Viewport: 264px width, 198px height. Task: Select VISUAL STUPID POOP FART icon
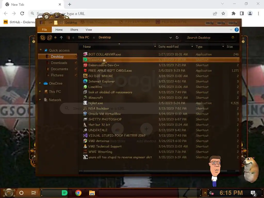pyautogui.click(x=85, y=135)
